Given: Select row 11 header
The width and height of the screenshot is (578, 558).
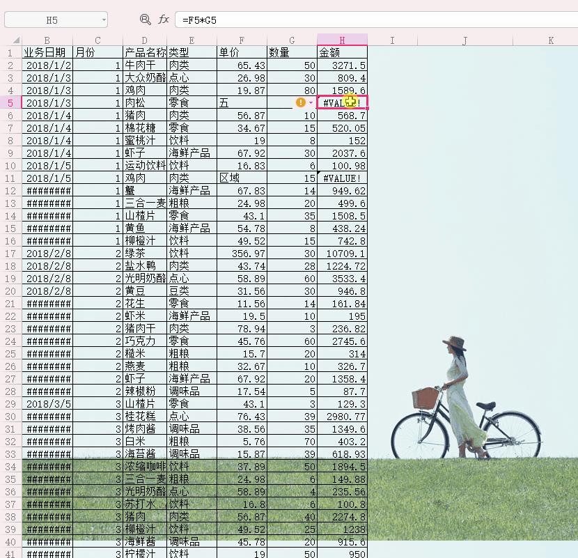Looking at the screenshot, I should [x=10, y=178].
